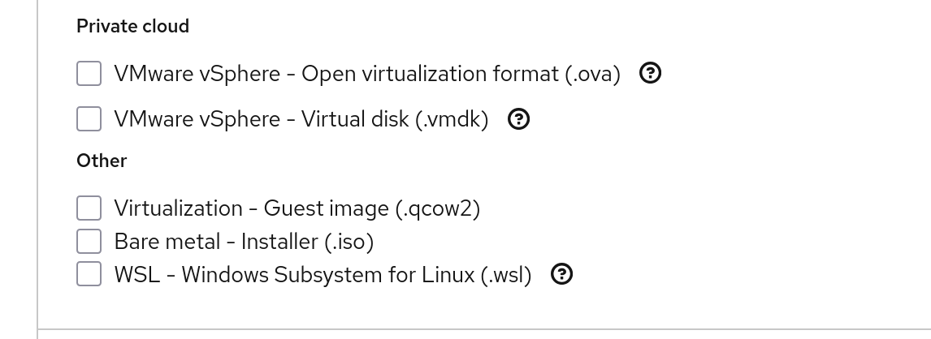Click the 'Bare metal - Installer' label

pyautogui.click(x=216, y=242)
